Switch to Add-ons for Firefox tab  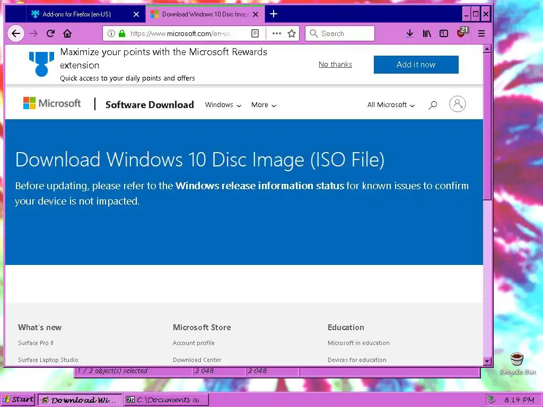86,14
